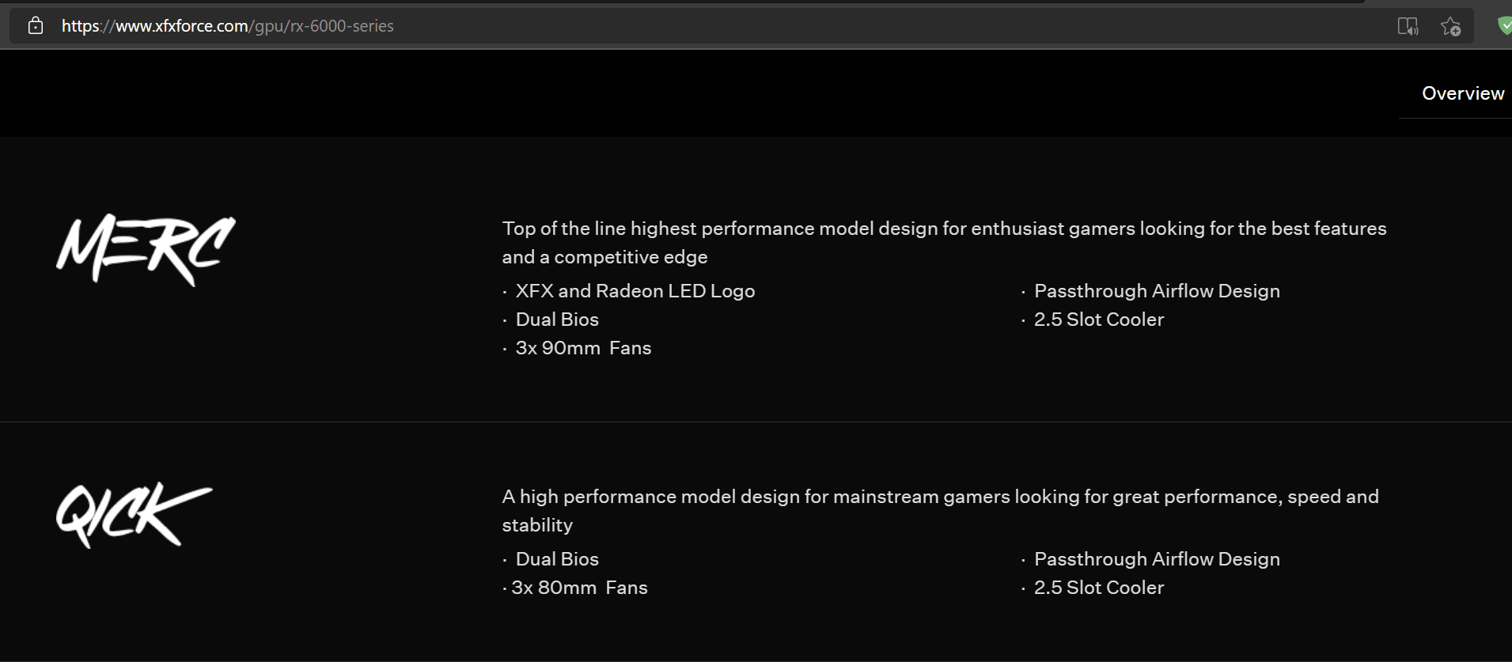Switch to the Overview tab

[1462, 93]
